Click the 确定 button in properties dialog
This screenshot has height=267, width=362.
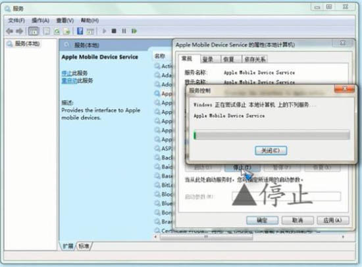pyautogui.click(x=262, y=220)
